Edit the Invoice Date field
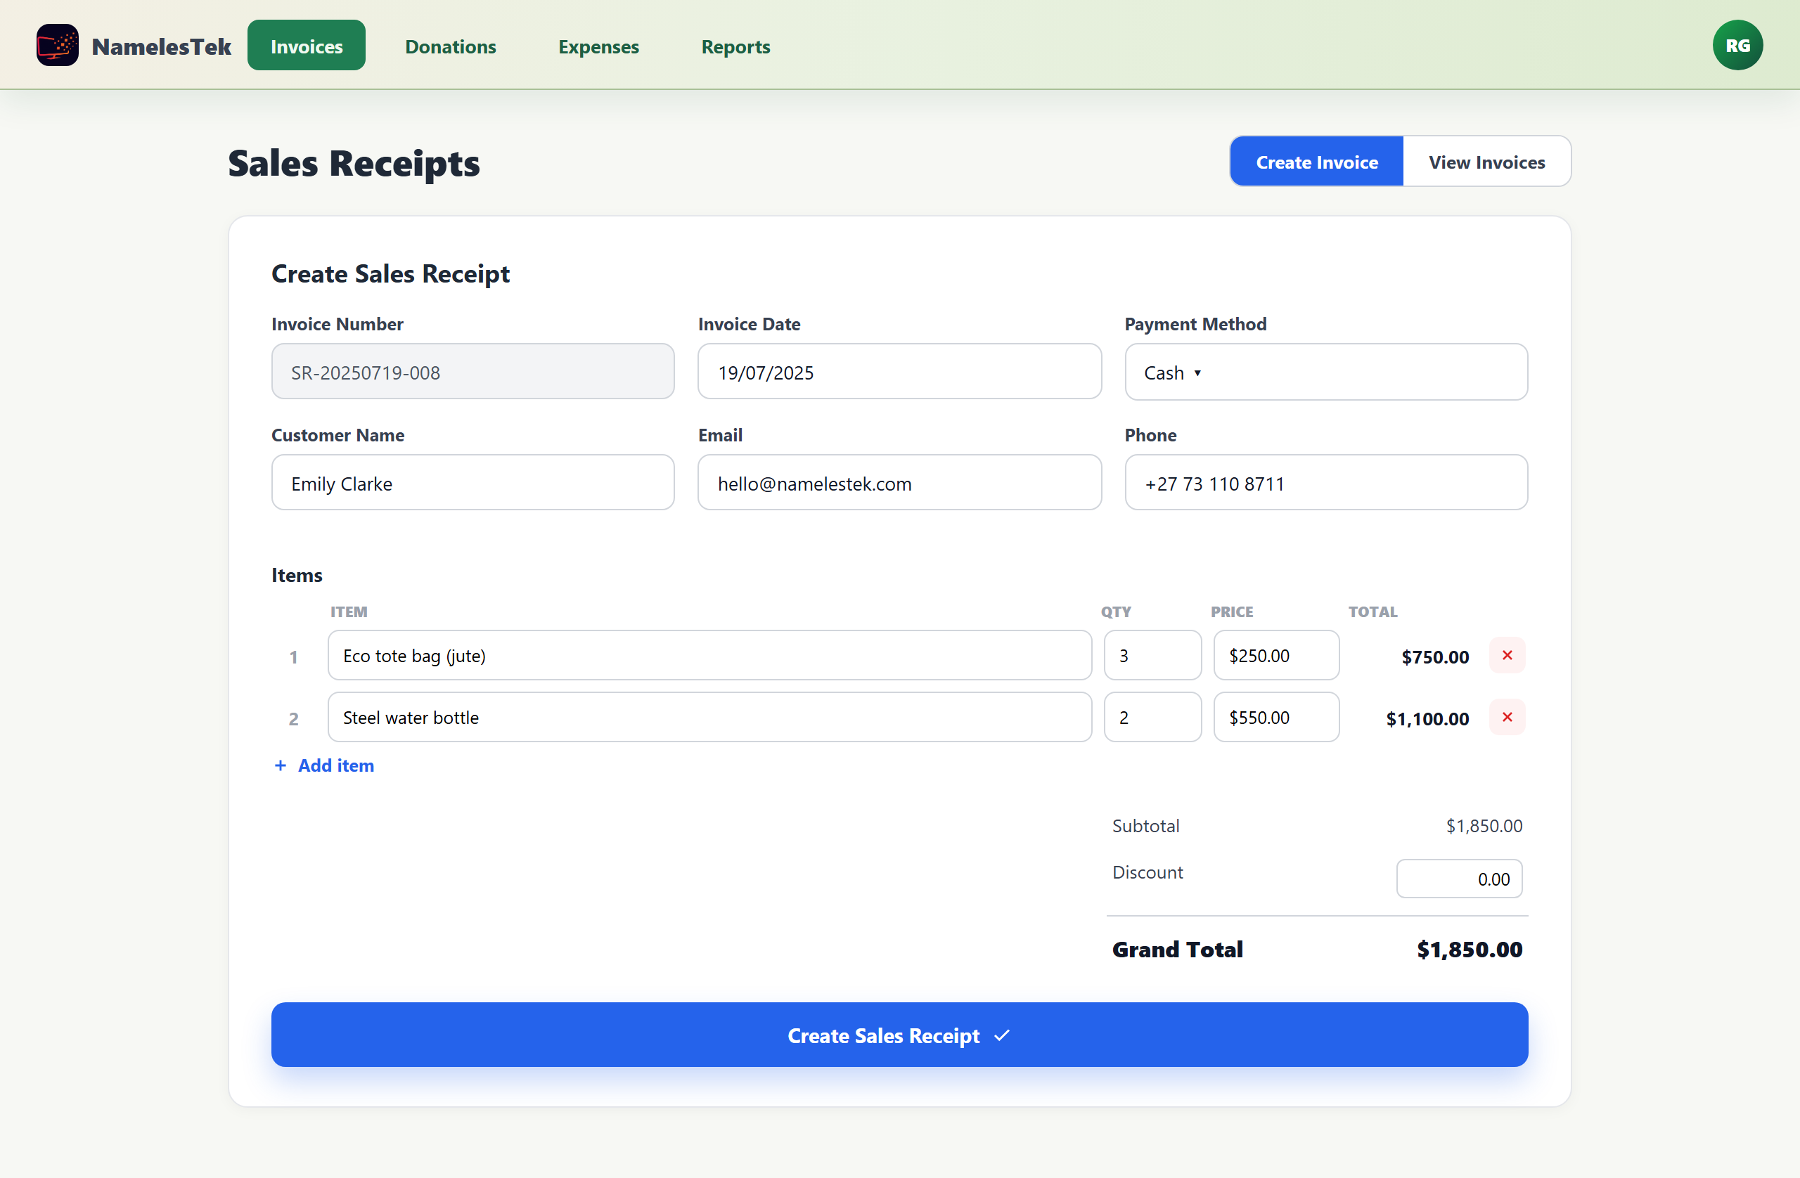Image resolution: width=1800 pixels, height=1178 pixels. tap(899, 372)
